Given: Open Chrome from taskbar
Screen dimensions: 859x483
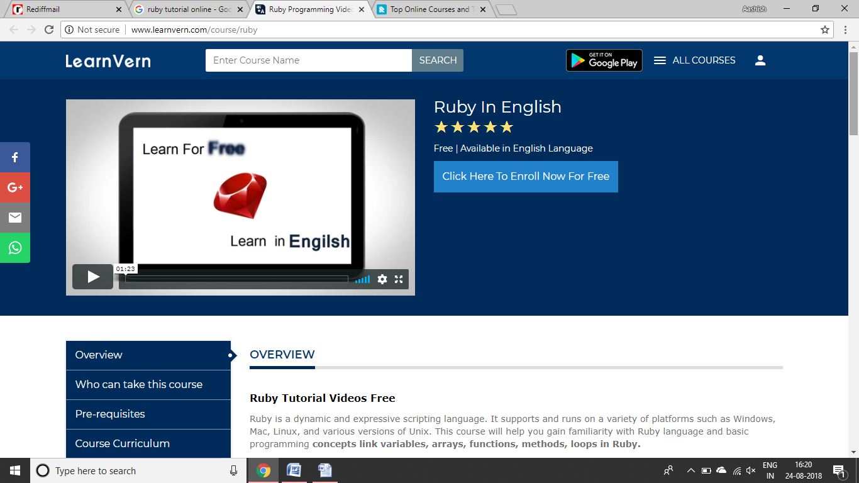Looking at the screenshot, I should 263,470.
